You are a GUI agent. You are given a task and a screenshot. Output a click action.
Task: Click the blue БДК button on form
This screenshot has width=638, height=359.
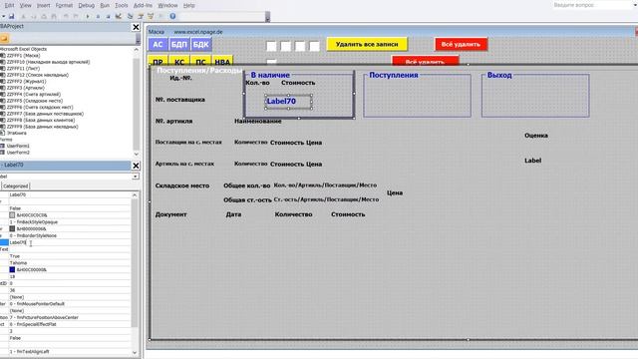click(x=200, y=44)
